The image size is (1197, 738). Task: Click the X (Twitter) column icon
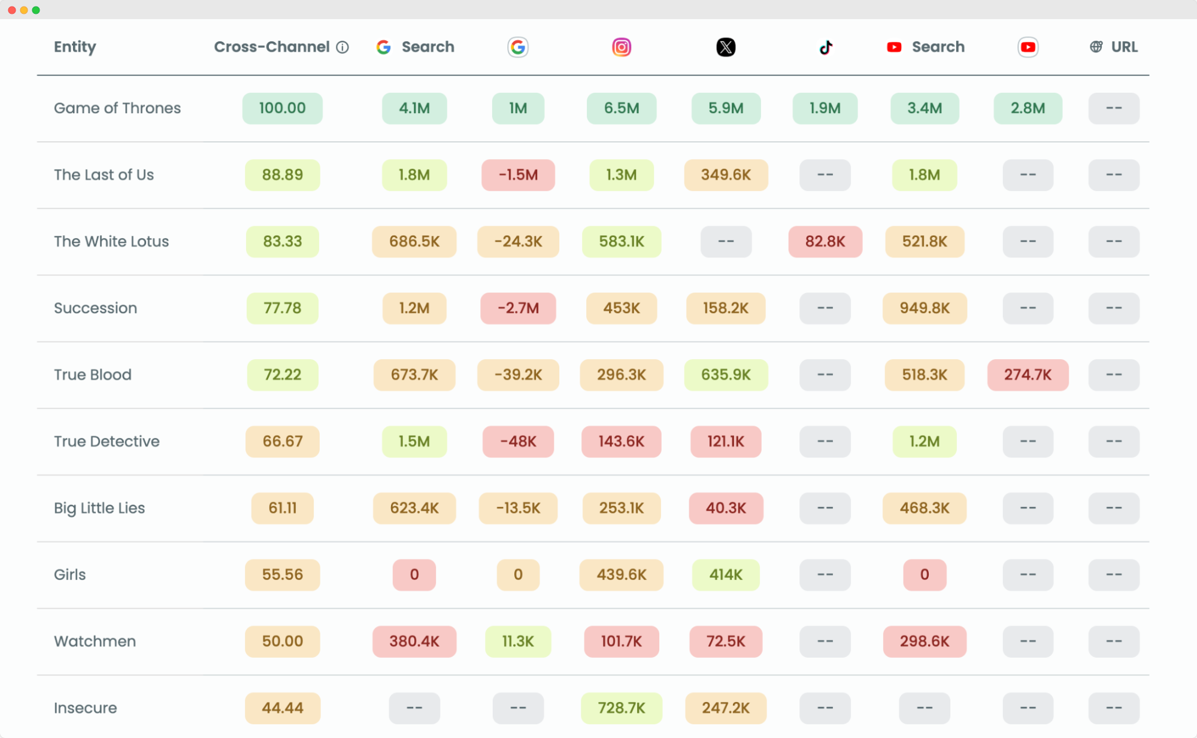726,47
